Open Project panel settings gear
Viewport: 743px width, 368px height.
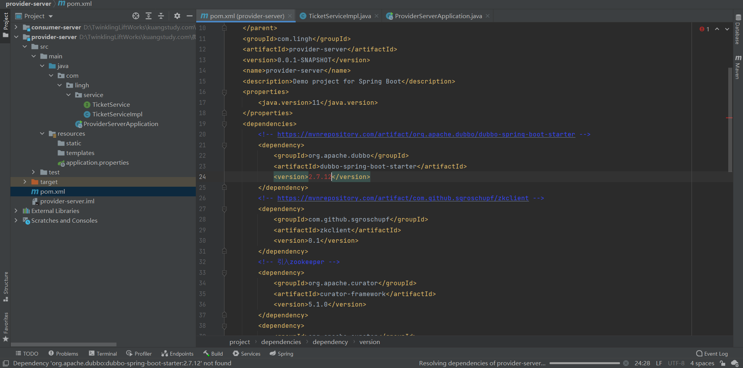pyautogui.click(x=177, y=16)
